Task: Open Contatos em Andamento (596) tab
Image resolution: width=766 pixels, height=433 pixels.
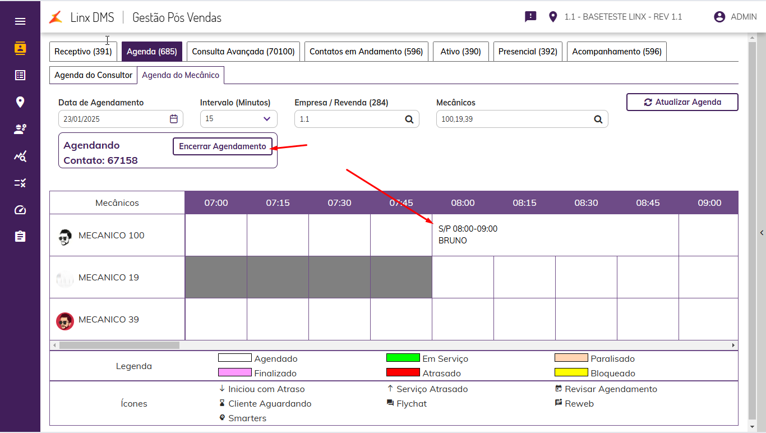Action: (x=366, y=52)
